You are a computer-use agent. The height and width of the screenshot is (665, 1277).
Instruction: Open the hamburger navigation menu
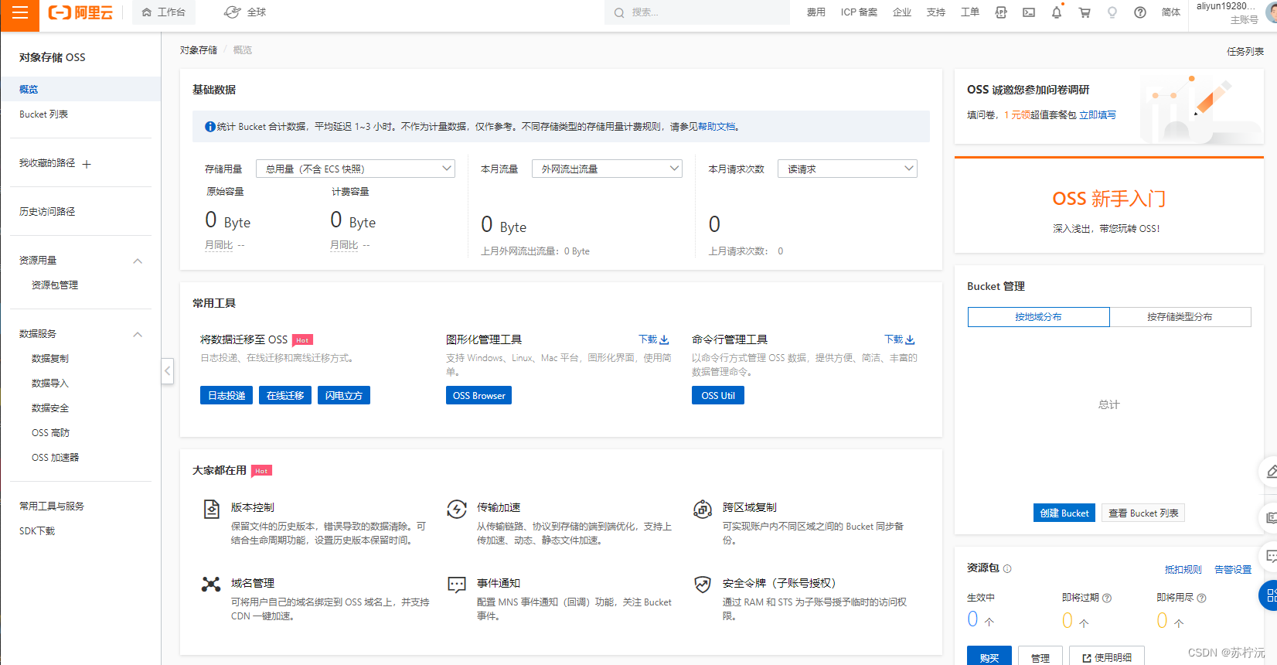(x=19, y=13)
